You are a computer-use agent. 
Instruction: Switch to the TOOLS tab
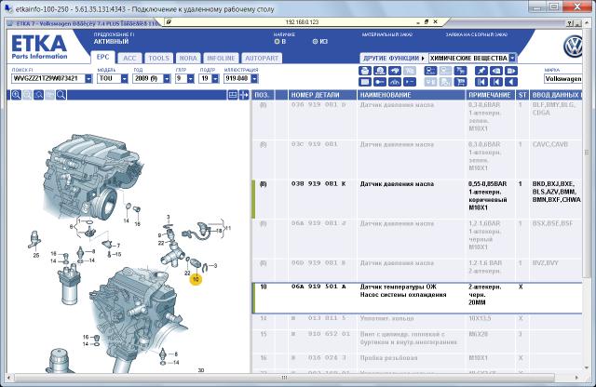pyautogui.click(x=158, y=58)
